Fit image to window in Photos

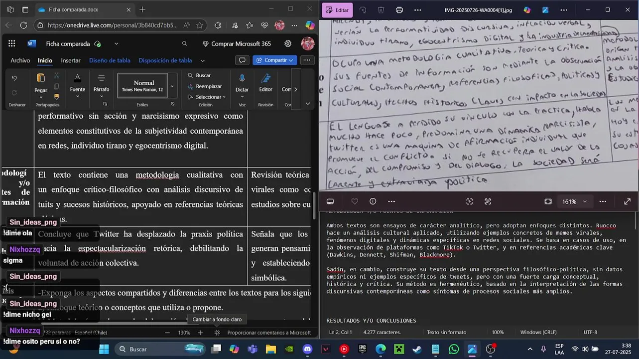point(548,201)
